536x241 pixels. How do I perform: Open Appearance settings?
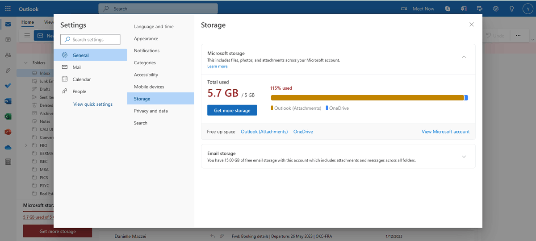click(x=160, y=39)
